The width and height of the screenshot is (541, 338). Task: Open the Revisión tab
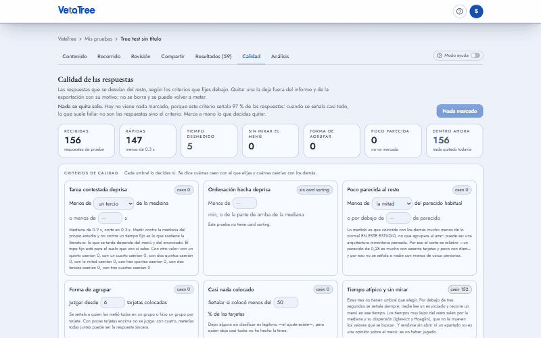141,56
